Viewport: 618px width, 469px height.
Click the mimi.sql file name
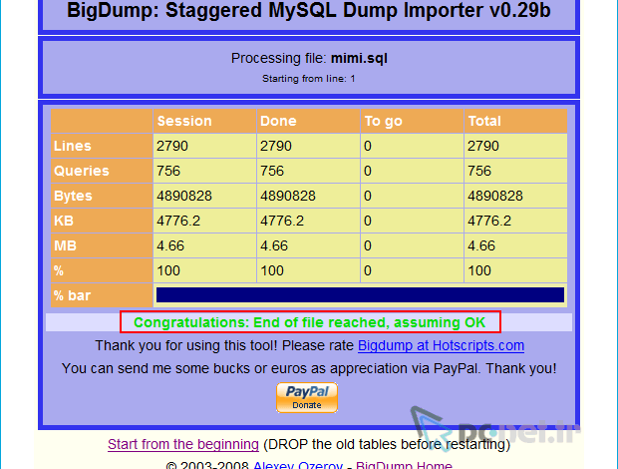[359, 59]
